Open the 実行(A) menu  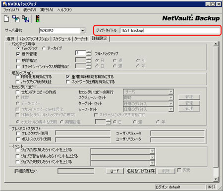[47, 10]
